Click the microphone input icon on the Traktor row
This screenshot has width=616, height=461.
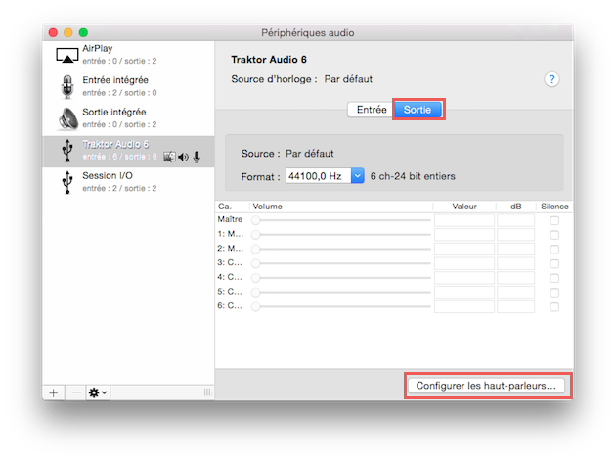click(197, 157)
